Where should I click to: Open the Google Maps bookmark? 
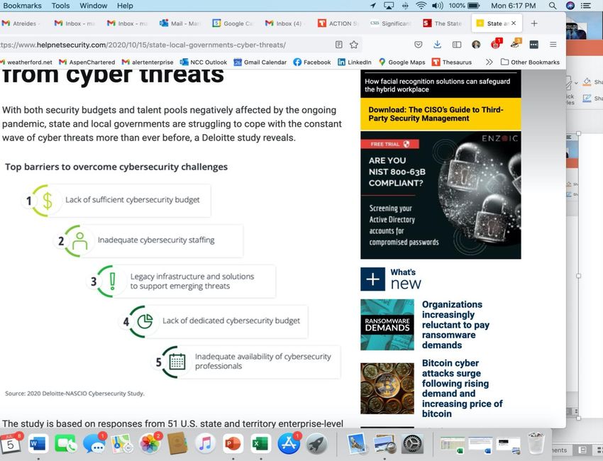coord(402,62)
